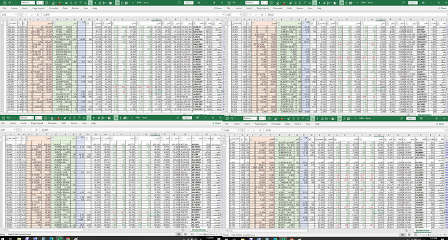Click Format Painter in bottom-left Excel window
Image resolution: width=448 pixels, height=240 pixels.
click(x=65, y=118)
